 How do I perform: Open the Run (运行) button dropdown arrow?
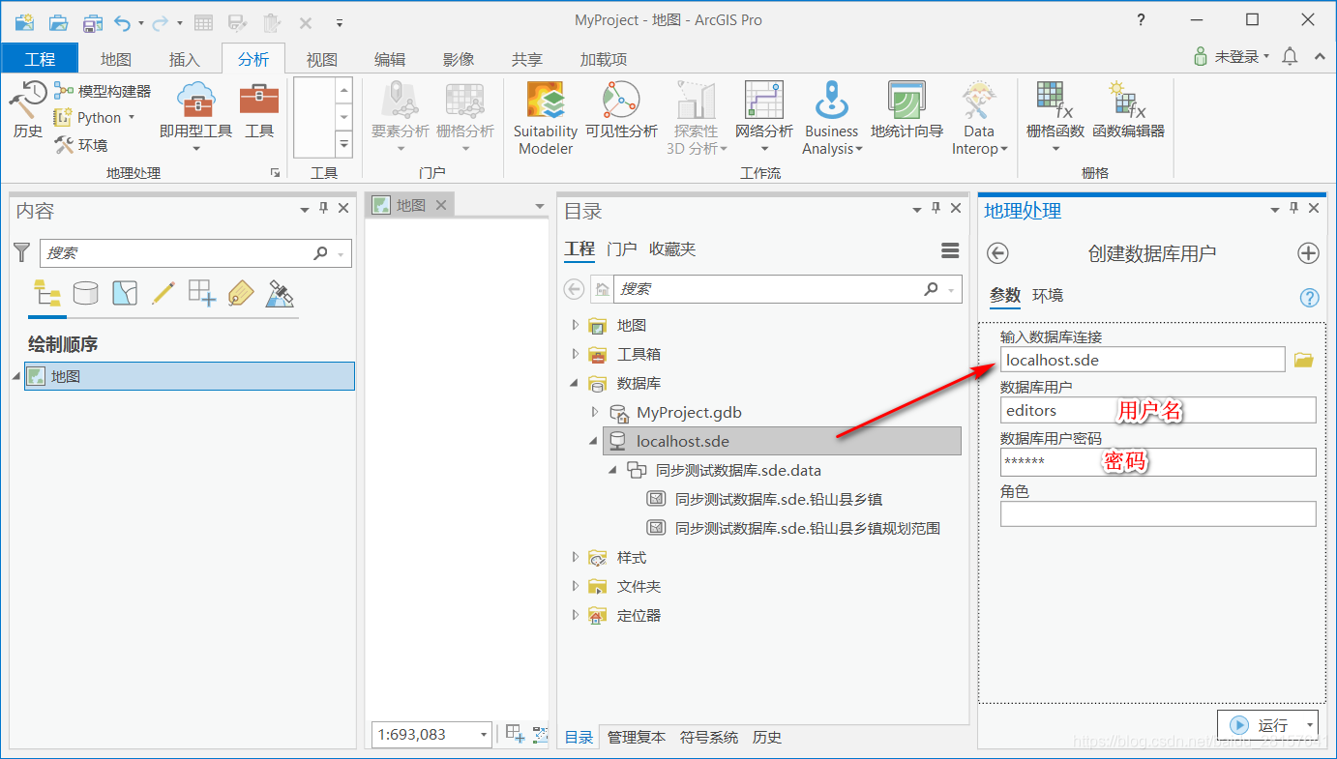(x=1311, y=725)
